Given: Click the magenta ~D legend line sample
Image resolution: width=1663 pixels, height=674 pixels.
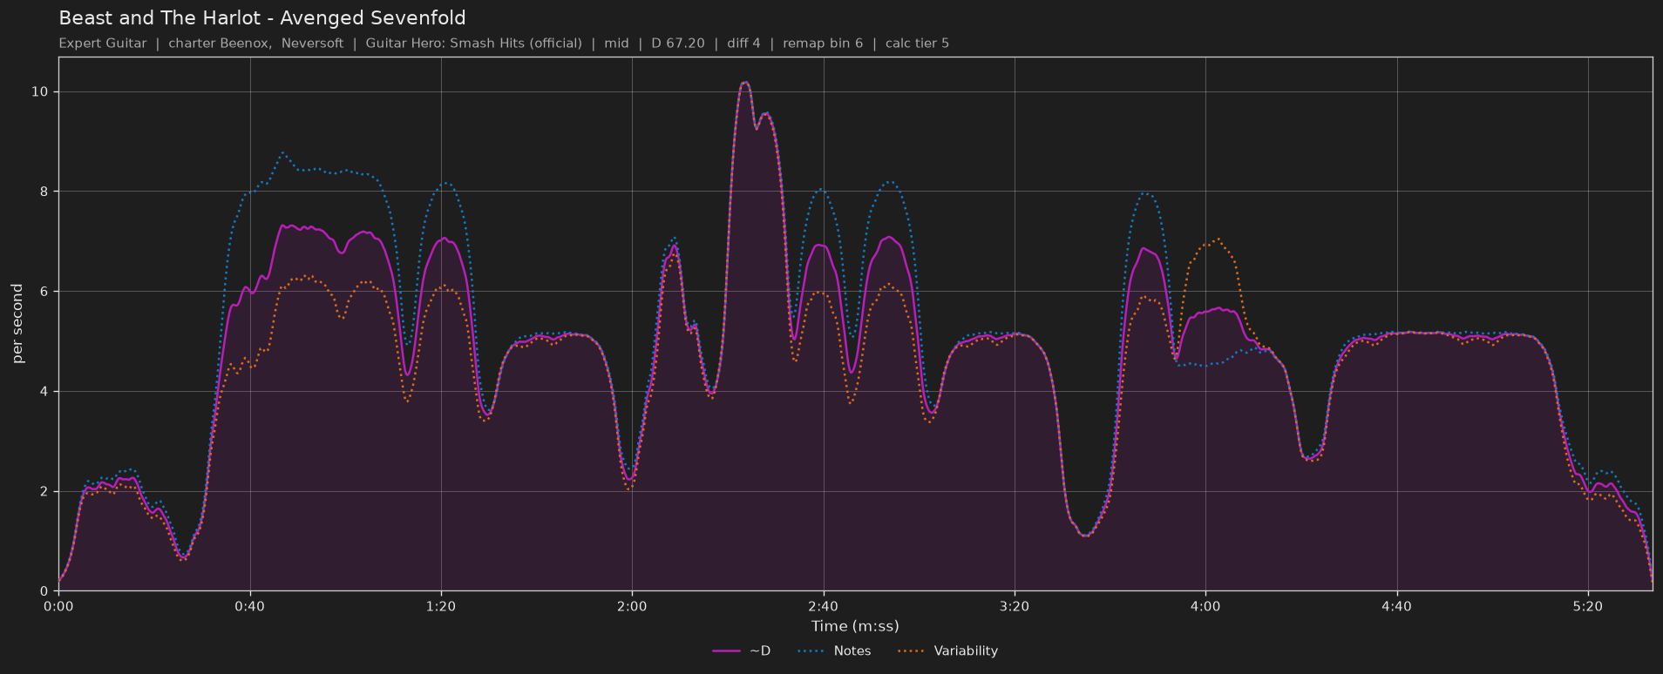Looking at the screenshot, I should point(726,651).
